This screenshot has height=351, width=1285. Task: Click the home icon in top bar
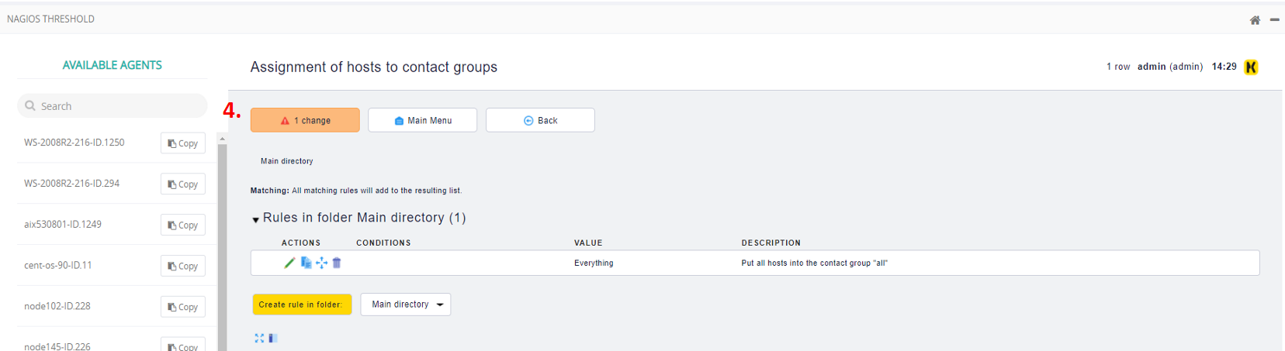[x=1255, y=20]
